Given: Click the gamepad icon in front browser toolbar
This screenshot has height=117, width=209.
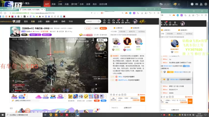Looking at the screenshot, I should coord(126,13).
